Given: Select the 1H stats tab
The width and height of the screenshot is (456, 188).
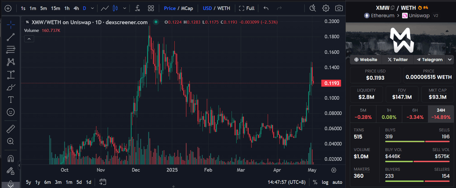Looking at the screenshot, I should pos(389,114).
